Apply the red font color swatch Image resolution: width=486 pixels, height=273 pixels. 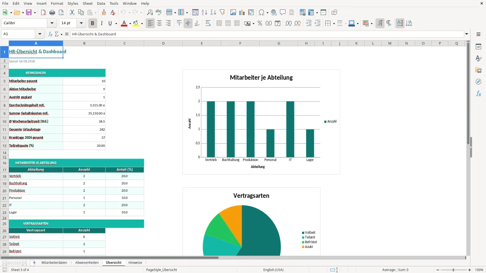coord(124,23)
